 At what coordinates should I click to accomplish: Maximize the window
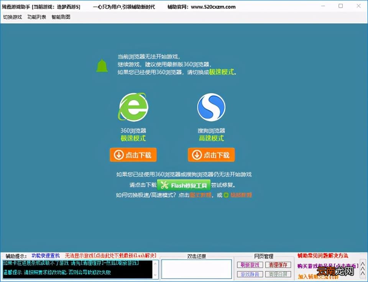(x=340, y=6)
